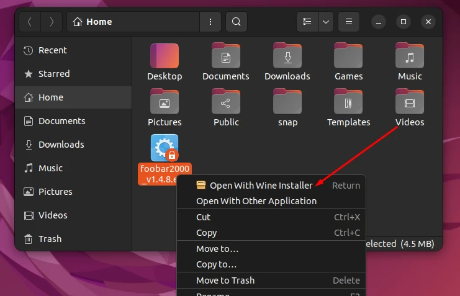Choose Open With Wine Installer

pos(271,186)
